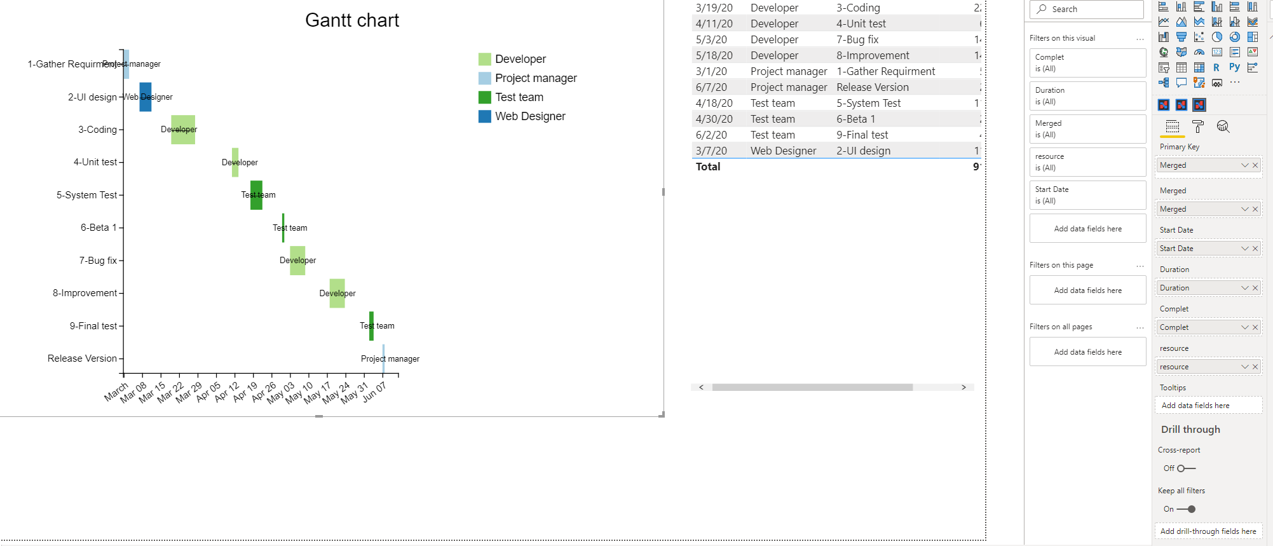The width and height of the screenshot is (1273, 546).
Task: Click the scatter chart visual icon
Action: 1199,37
